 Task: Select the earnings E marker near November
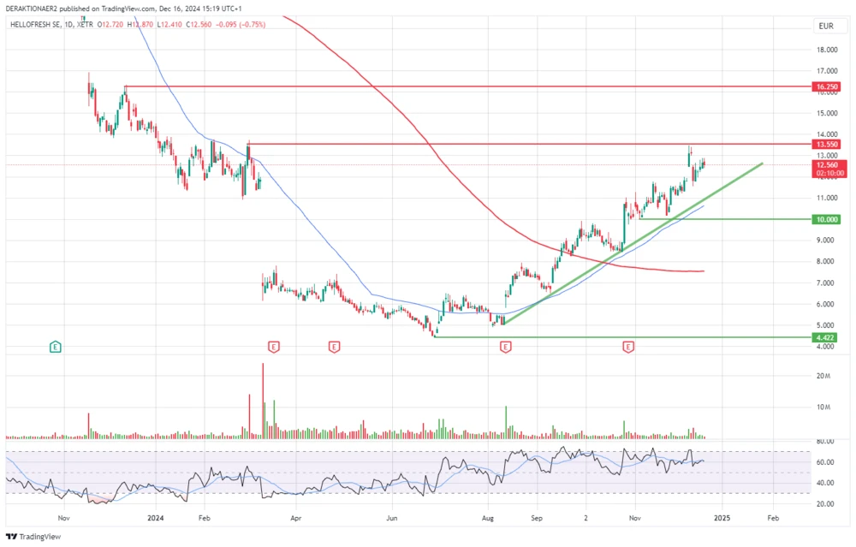click(x=628, y=347)
